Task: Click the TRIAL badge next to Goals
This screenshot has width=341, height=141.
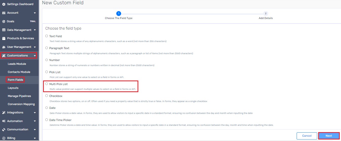Action: coord(33,22)
